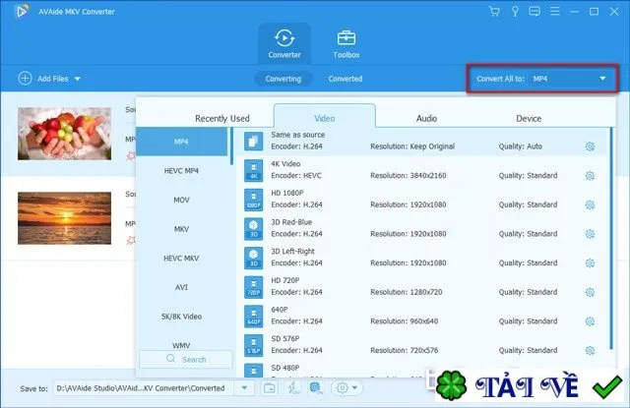Switch to the Toolbox module
Viewport: 630px width, 408px height.
click(346, 43)
